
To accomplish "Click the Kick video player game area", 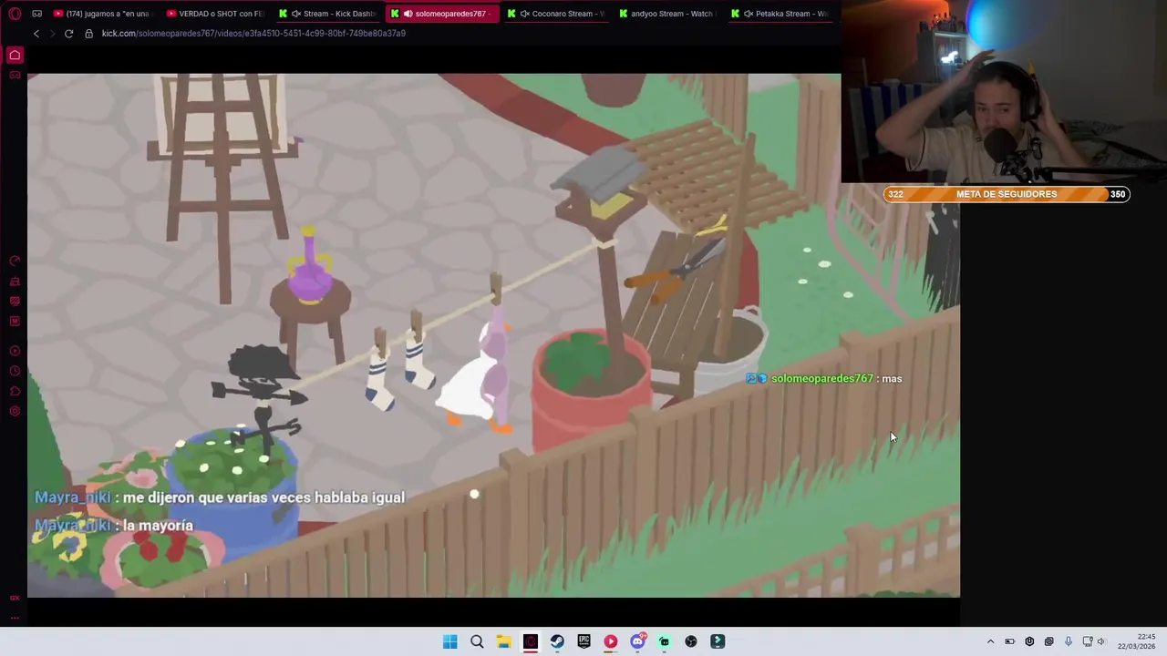I will pos(493,335).
